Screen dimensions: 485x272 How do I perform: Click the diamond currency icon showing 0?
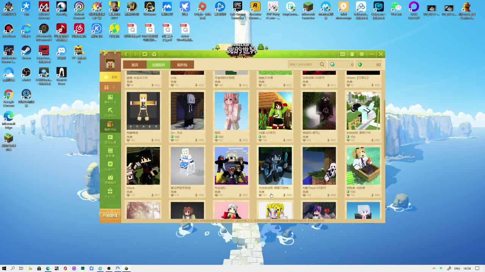(x=333, y=65)
